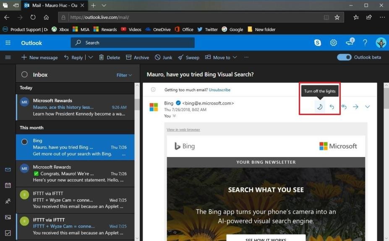
Task: Click in the Search box
Action: coord(134,43)
